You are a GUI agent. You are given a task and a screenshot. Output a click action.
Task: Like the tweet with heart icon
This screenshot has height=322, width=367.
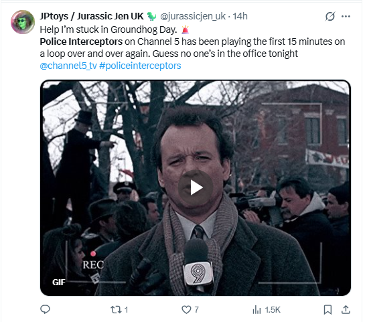click(186, 309)
